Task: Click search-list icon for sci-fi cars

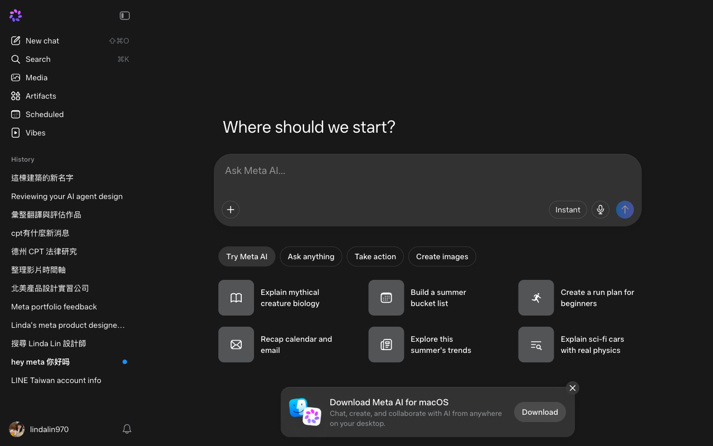Action: pos(536,345)
